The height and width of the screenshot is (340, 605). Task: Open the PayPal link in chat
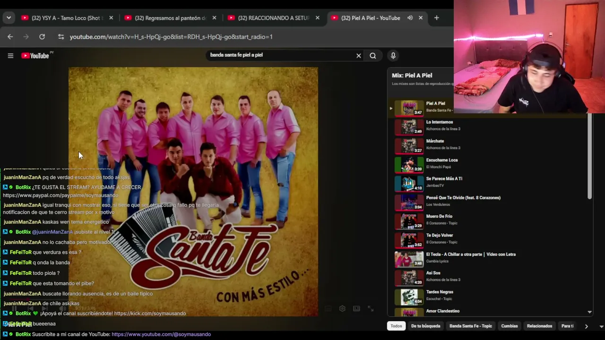pos(60,195)
